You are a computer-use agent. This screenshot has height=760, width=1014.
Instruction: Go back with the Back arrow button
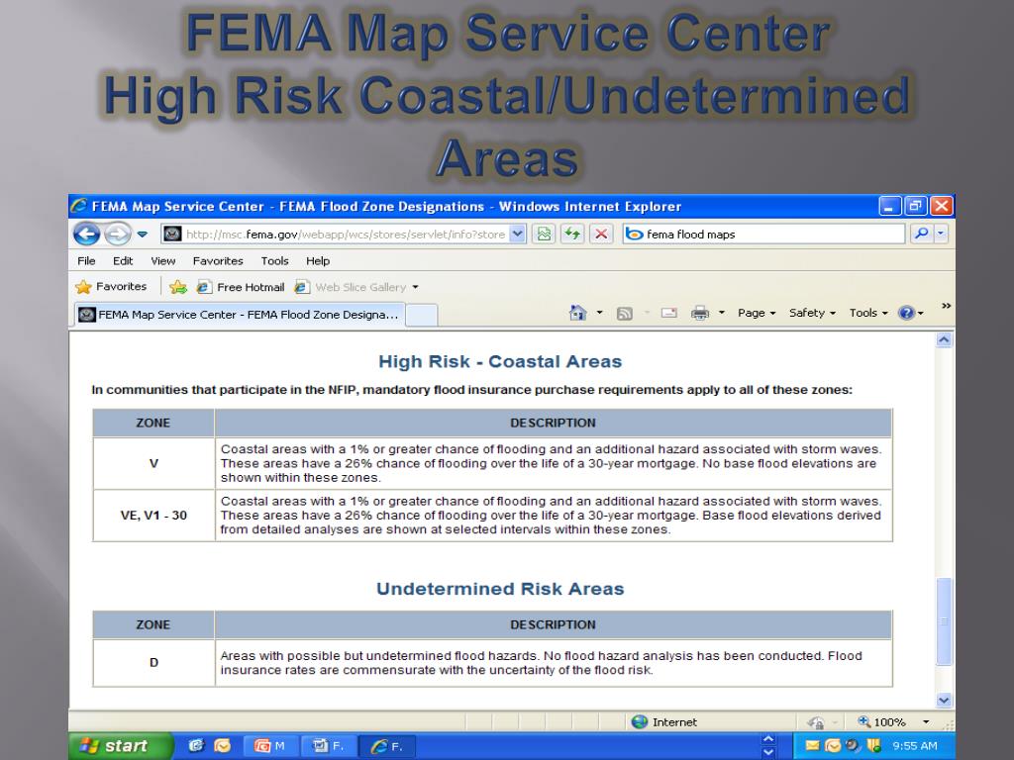tap(87, 234)
